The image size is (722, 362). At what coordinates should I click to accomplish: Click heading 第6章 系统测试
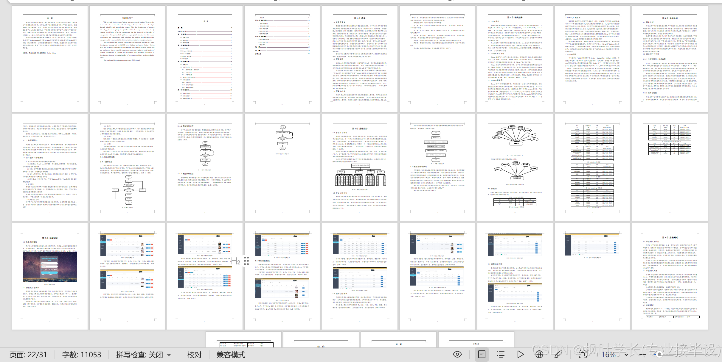pos(670,237)
